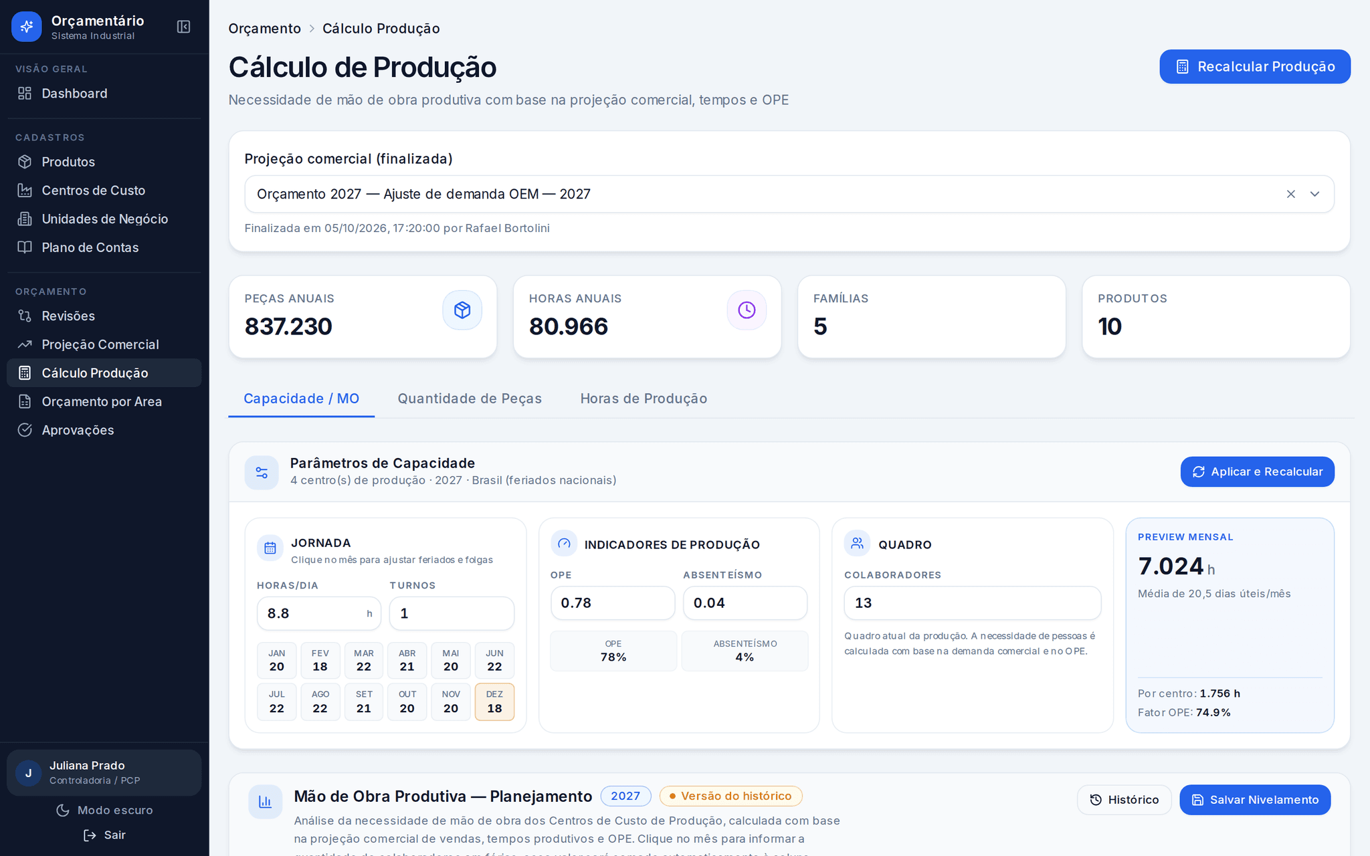Screen dimensions: 1370x856
Task: Open Dashboard from the sidebar
Action: click(x=104, y=94)
